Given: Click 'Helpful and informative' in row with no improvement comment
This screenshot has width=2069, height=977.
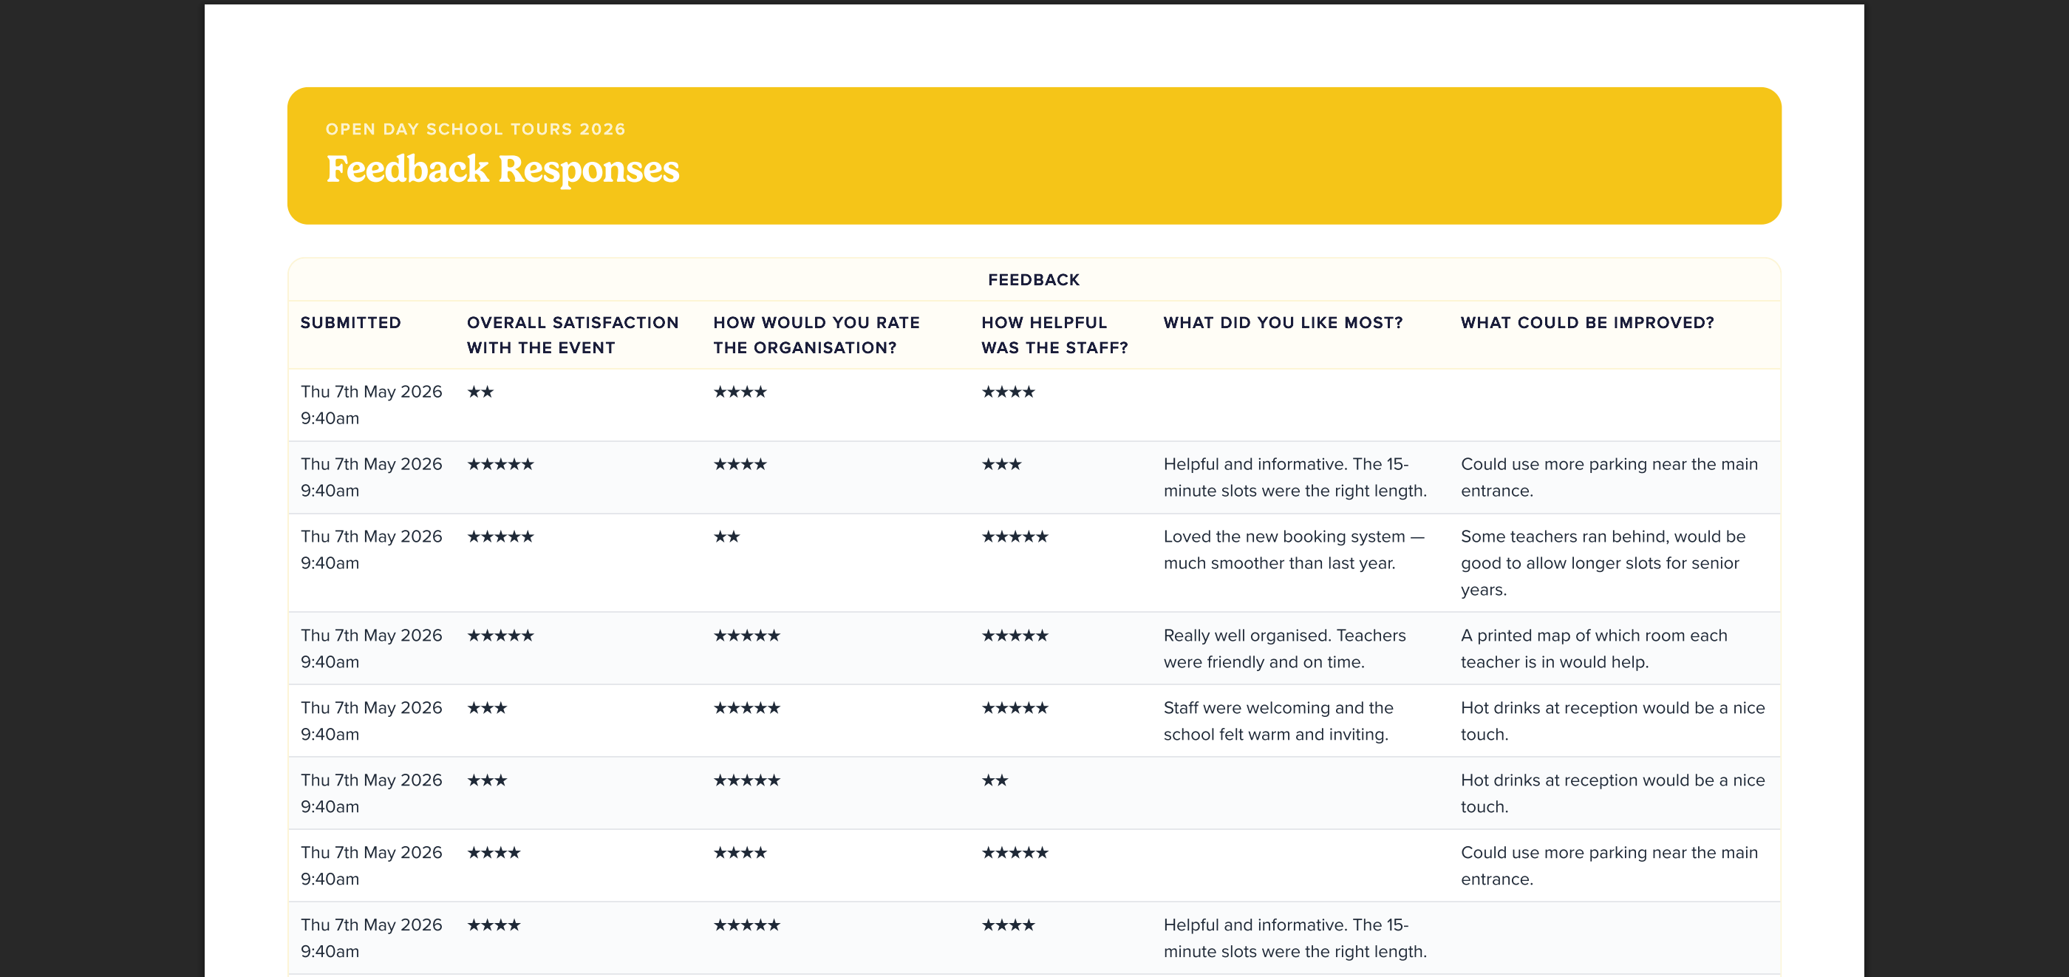Looking at the screenshot, I should point(1295,938).
